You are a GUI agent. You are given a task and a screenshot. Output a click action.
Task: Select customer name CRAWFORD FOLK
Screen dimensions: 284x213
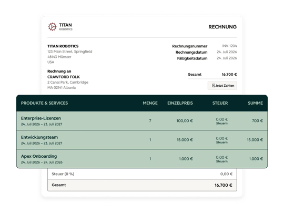tap(64, 77)
